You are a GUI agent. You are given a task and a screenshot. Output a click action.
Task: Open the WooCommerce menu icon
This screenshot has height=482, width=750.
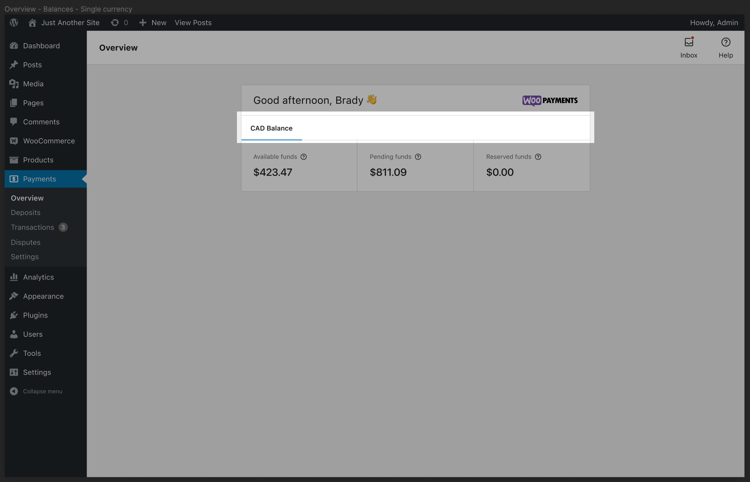(14, 141)
